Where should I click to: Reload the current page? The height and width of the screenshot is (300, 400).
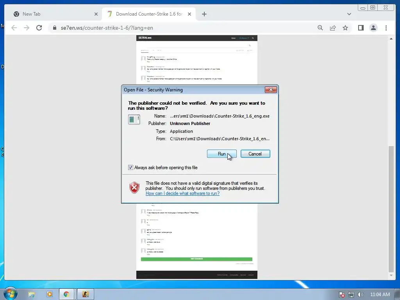(39, 28)
